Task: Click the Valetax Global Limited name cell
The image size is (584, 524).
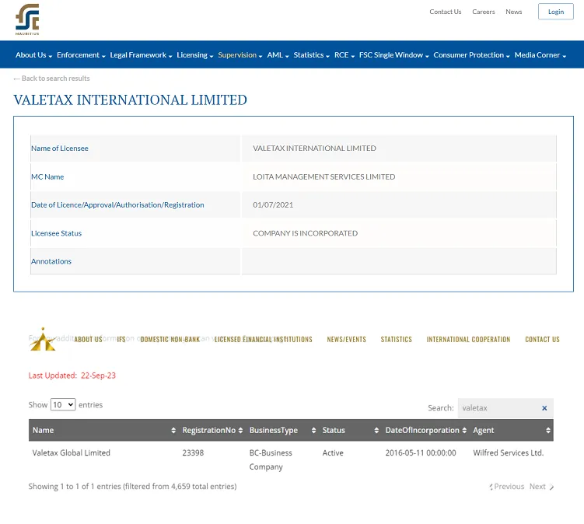Action: pos(71,453)
